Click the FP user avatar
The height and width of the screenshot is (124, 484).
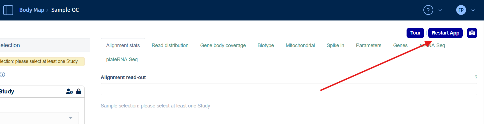461,10
